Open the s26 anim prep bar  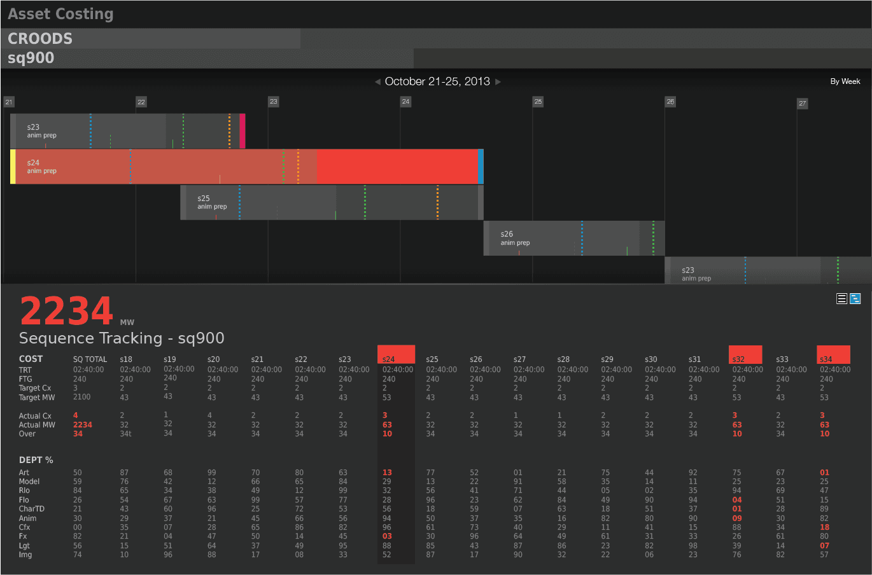pyautogui.click(x=574, y=239)
